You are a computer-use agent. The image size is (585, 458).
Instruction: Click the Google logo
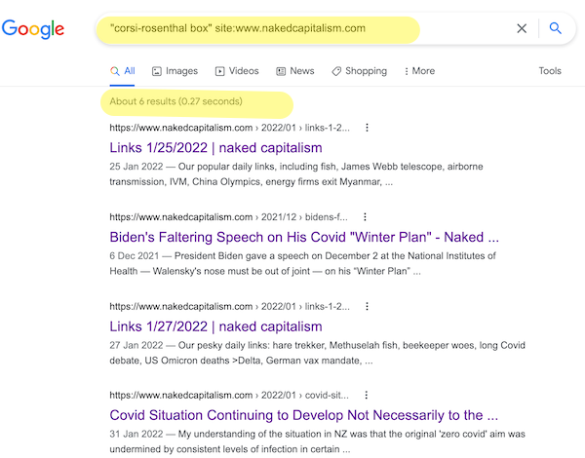click(x=33, y=28)
